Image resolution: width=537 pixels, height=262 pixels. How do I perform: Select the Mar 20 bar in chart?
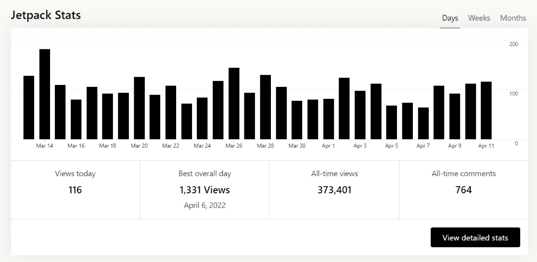tap(139, 108)
